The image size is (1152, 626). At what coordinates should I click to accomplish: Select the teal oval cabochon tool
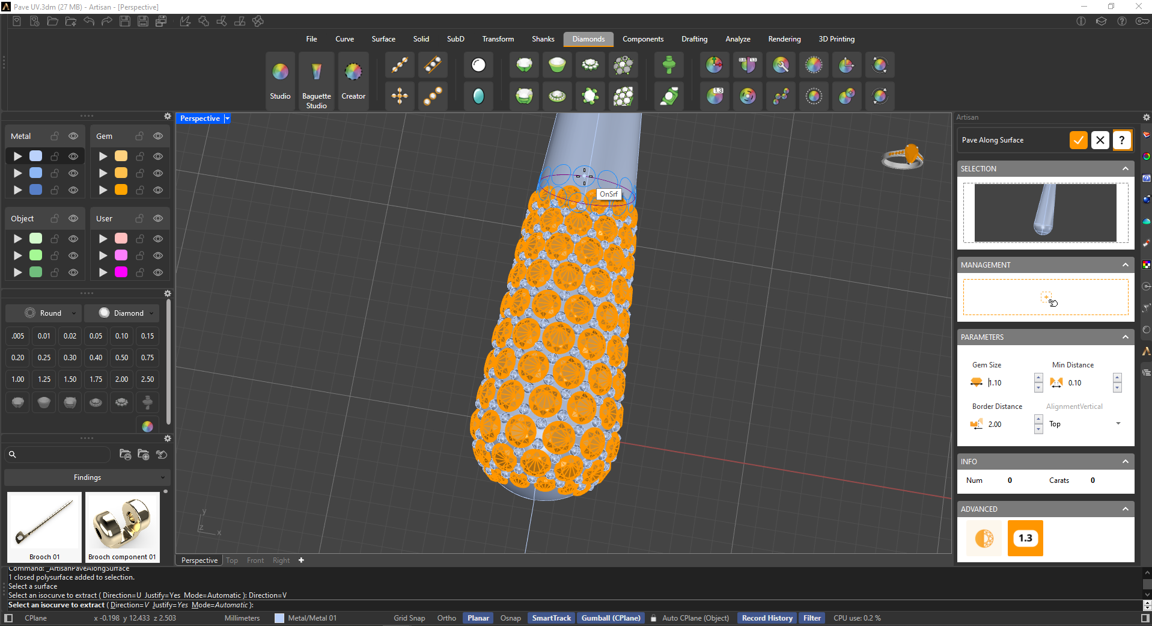click(478, 96)
